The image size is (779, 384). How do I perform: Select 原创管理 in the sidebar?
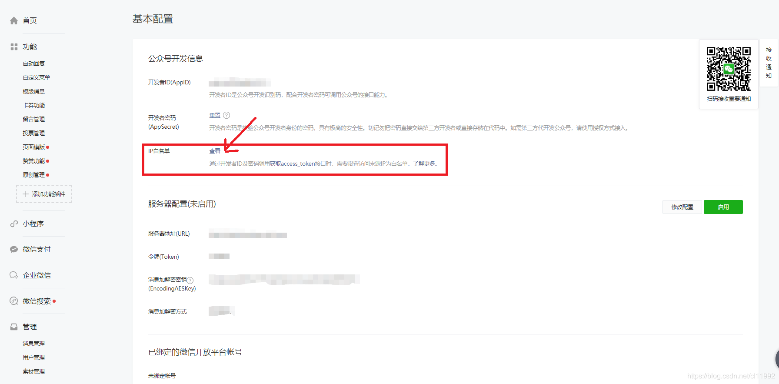tap(34, 175)
